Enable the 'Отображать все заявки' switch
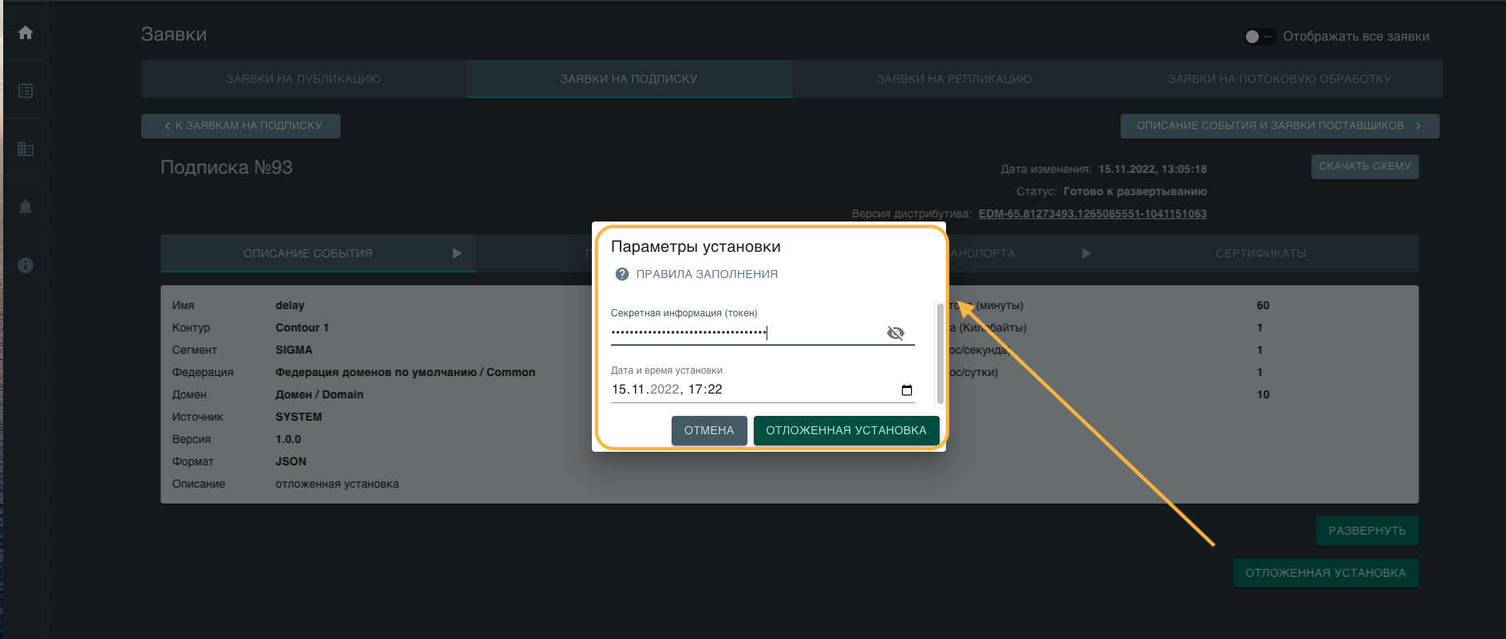This screenshot has width=1506, height=639. [1259, 37]
